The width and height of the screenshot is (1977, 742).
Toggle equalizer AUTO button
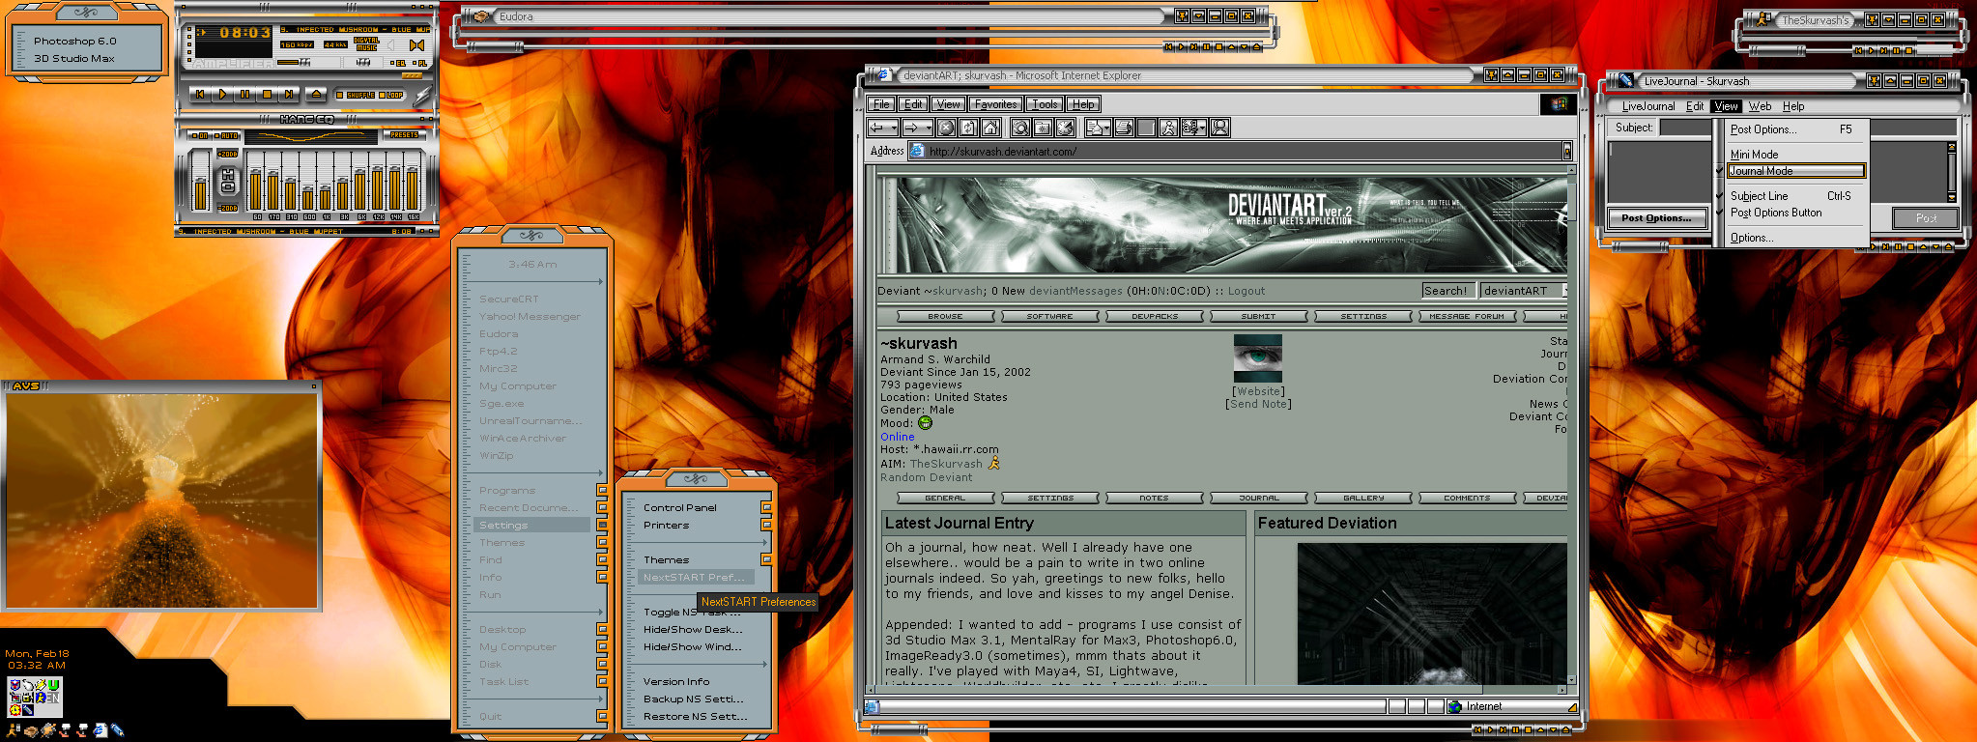(226, 135)
